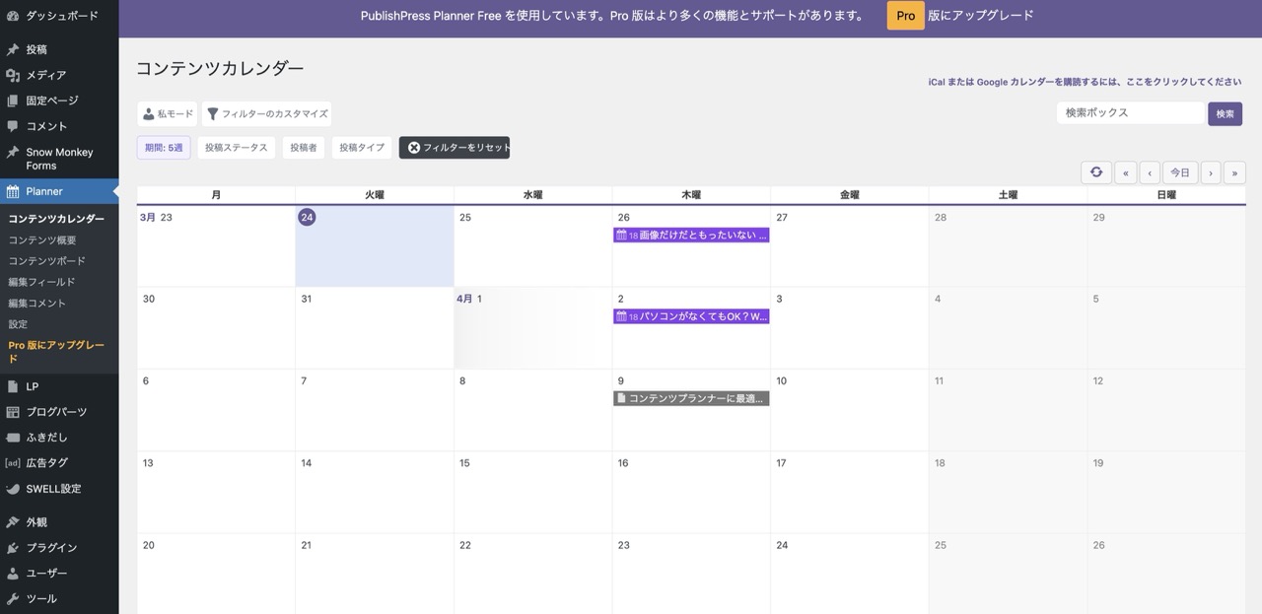Open the 投稿タイプ filter dropdown
This screenshot has width=1262, height=614.
pyautogui.click(x=362, y=148)
